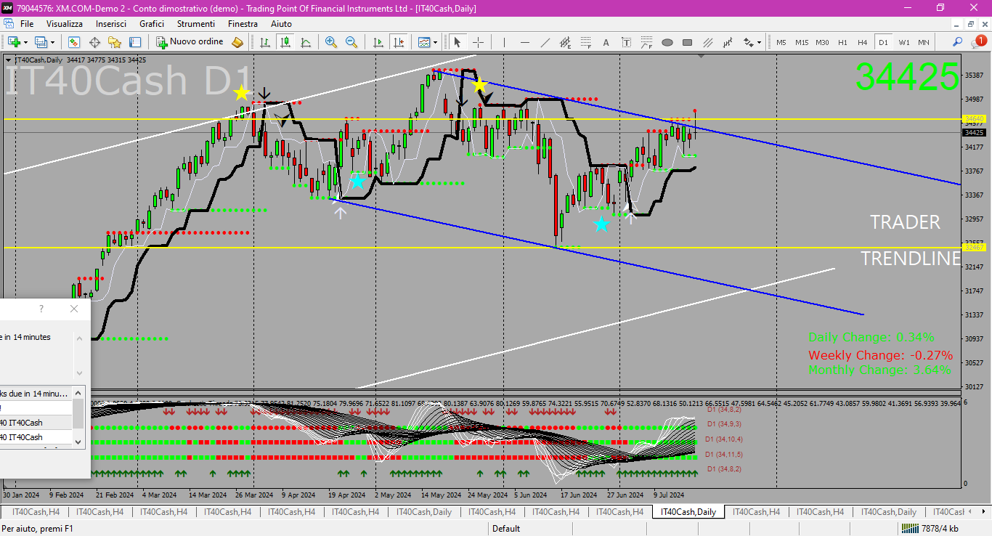Open the Inserisci menu

(x=111, y=24)
